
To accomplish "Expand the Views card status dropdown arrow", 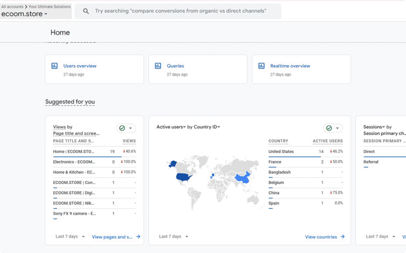I will click(x=130, y=128).
